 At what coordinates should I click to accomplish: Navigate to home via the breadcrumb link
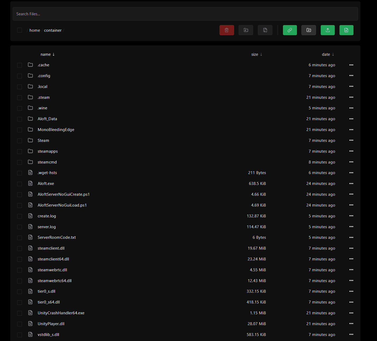click(x=35, y=30)
